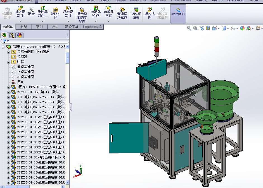Image resolution: width=263 pixels, height=188 pixels.
Task: Click the DisplayManager color sphere tab
Action: 20,35
